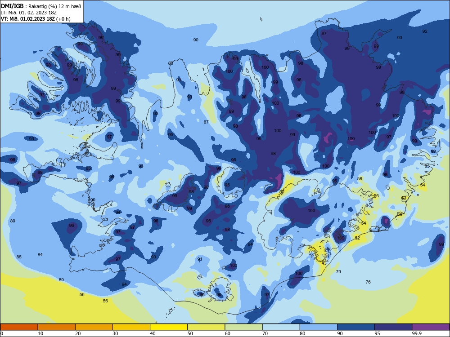Click the 'DMI/IGB' title text
This screenshot has height=337, width=450.
click(12, 6)
